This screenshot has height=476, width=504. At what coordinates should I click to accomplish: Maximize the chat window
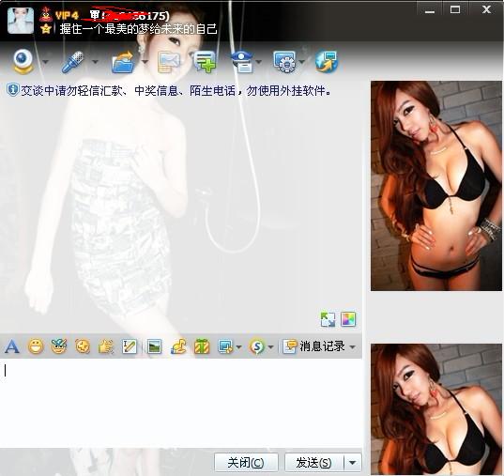455,10
